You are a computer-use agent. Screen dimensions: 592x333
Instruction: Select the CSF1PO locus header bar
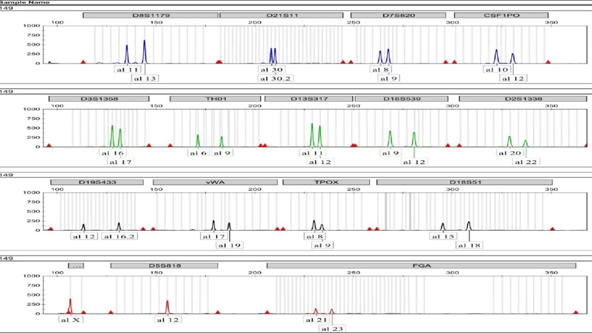coord(501,15)
